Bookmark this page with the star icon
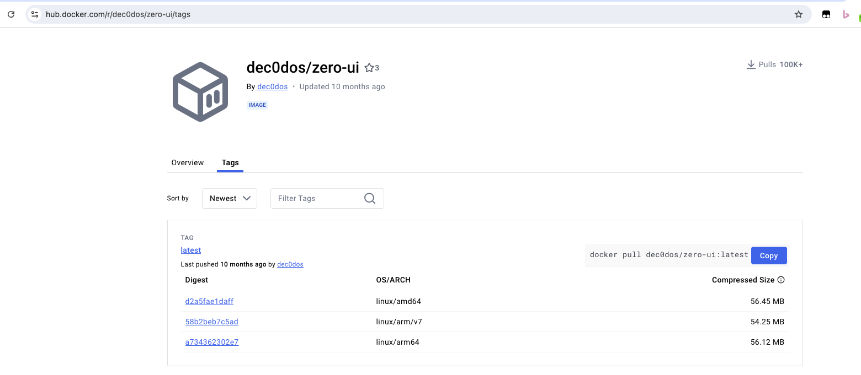Viewport: 861px width, 375px height. click(x=798, y=14)
